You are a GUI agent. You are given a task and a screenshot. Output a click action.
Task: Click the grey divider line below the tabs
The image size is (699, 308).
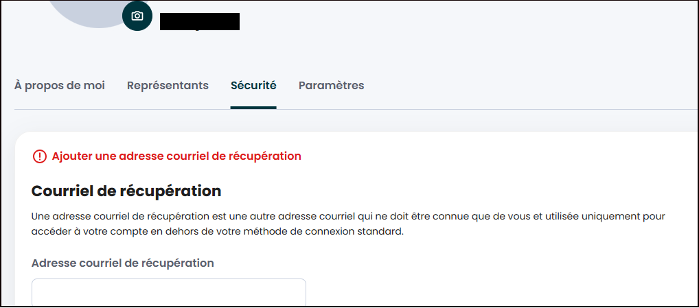pyautogui.click(x=481, y=109)
